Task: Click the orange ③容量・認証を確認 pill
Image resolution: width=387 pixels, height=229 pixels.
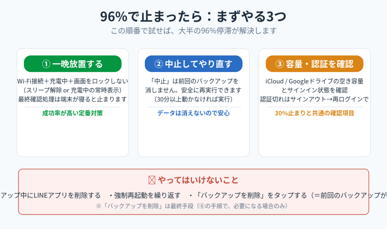Action: tap(314, 64)
